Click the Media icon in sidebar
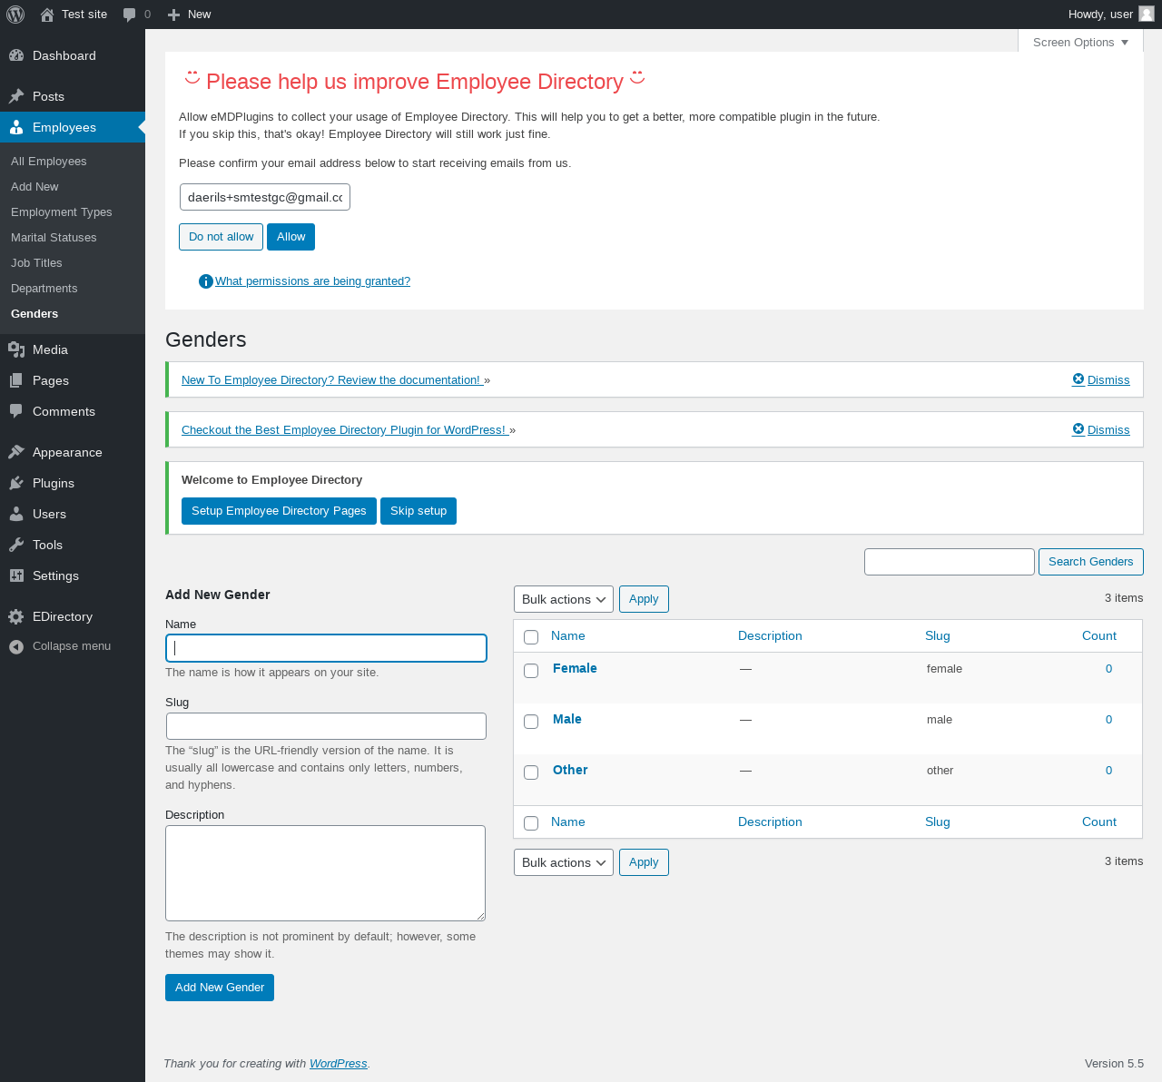The width and height of the screenshot is (1162, 1082). click(x=16, y=349)
